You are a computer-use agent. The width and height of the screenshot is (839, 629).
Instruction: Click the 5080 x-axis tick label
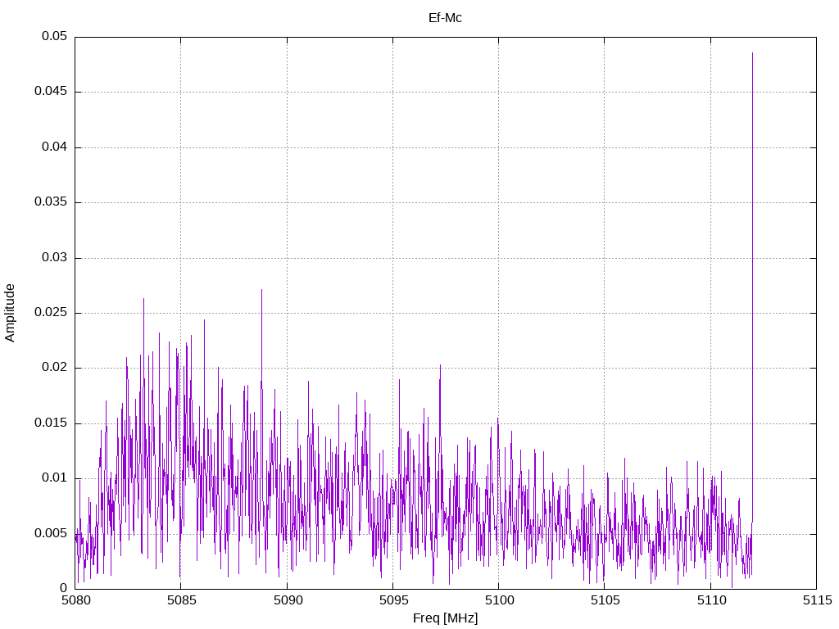[75, 600]
